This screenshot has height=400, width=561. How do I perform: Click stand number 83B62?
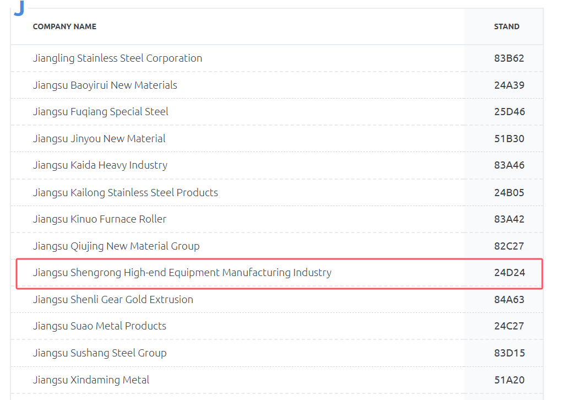click(x=509, y=58)
